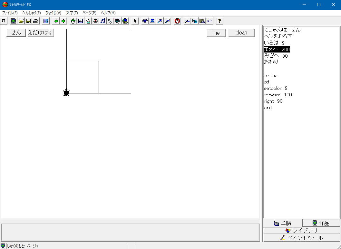
Task: Open the ヘルプ(H) menu
Action: [x=108, y=13]
